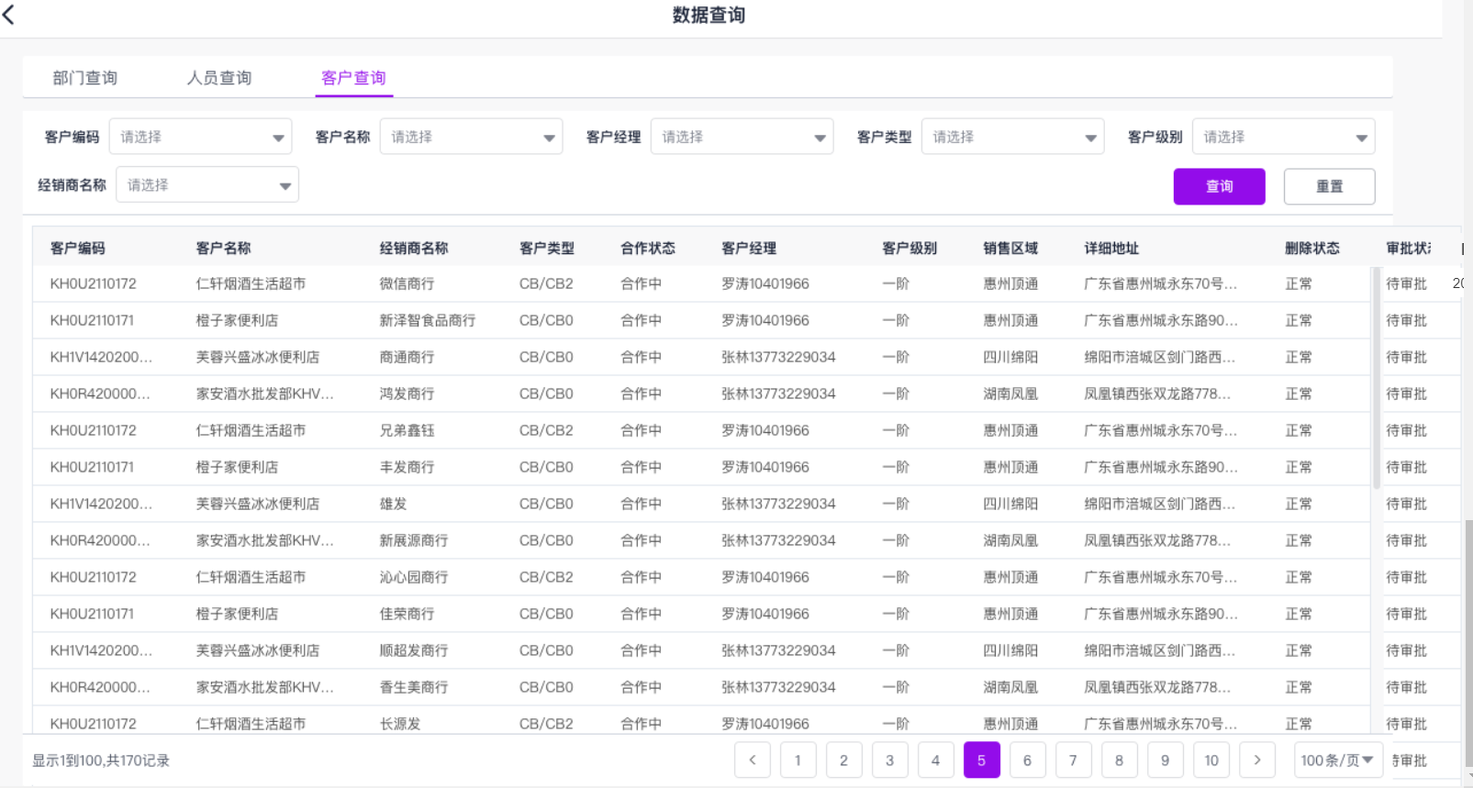1473x788 pixels.
Task: Click the 客户经理 column header
Action: click(749, 248)
